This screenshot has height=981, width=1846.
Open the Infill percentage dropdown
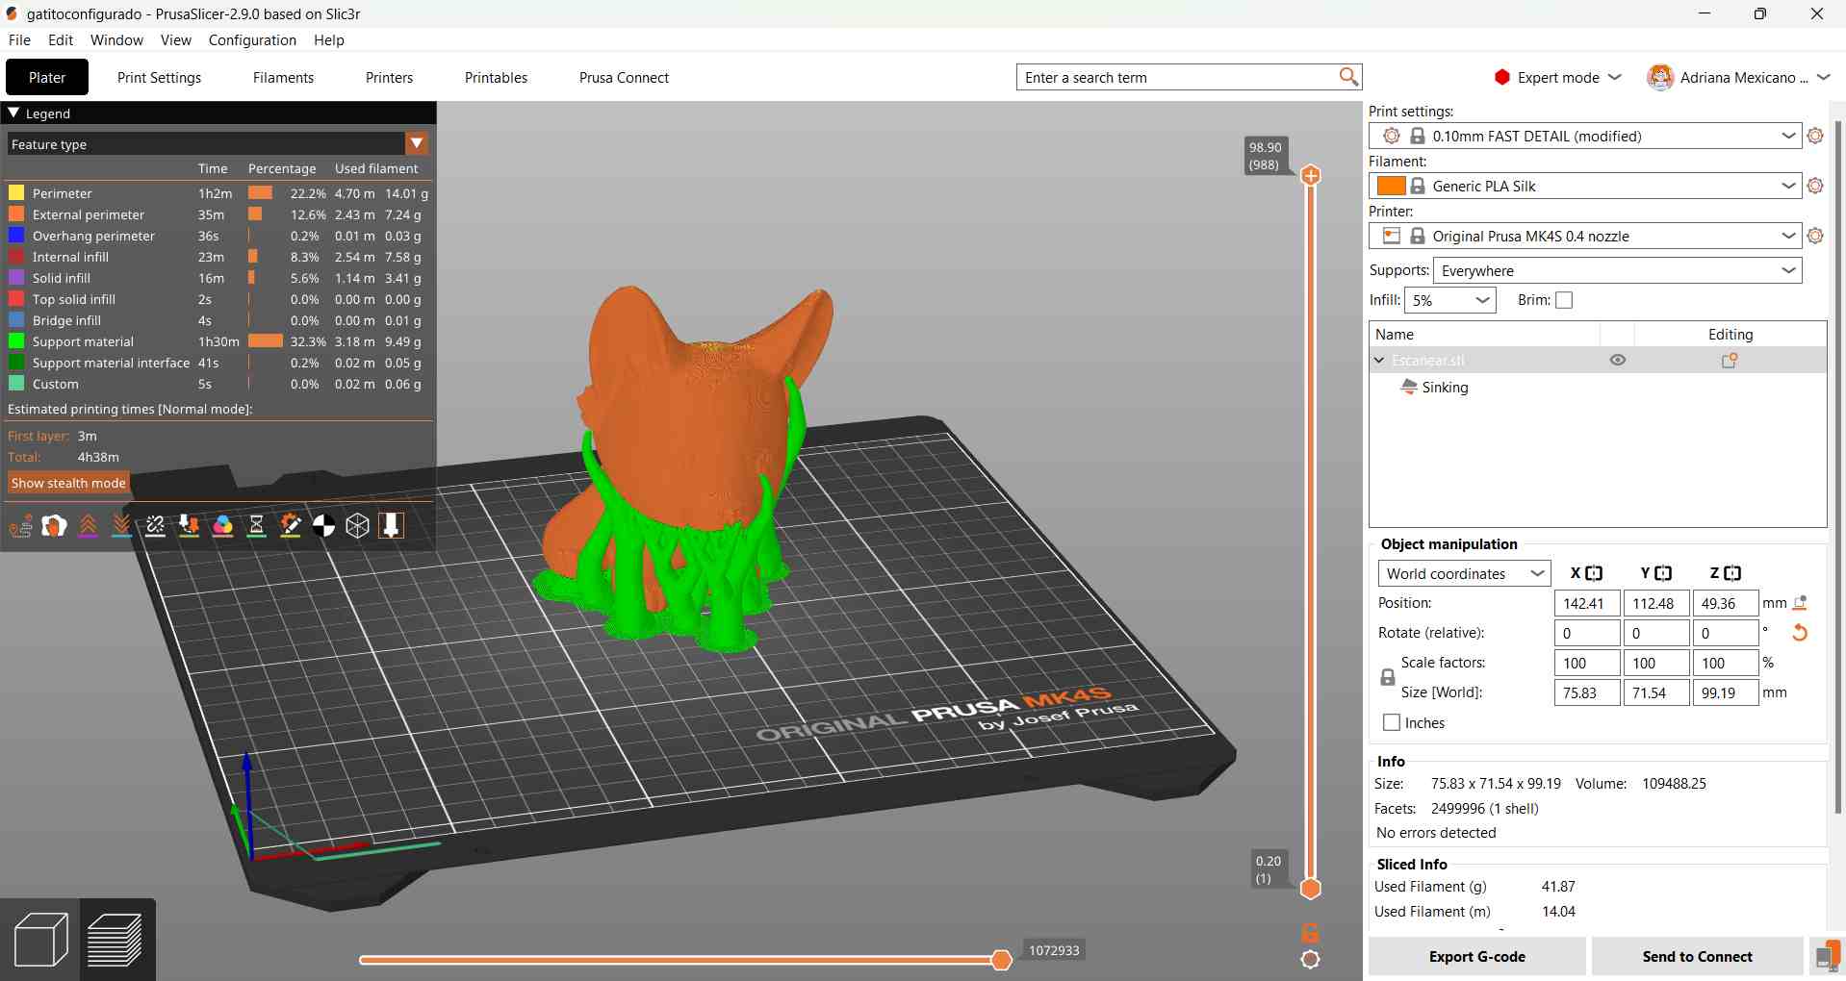[1449, 301]
